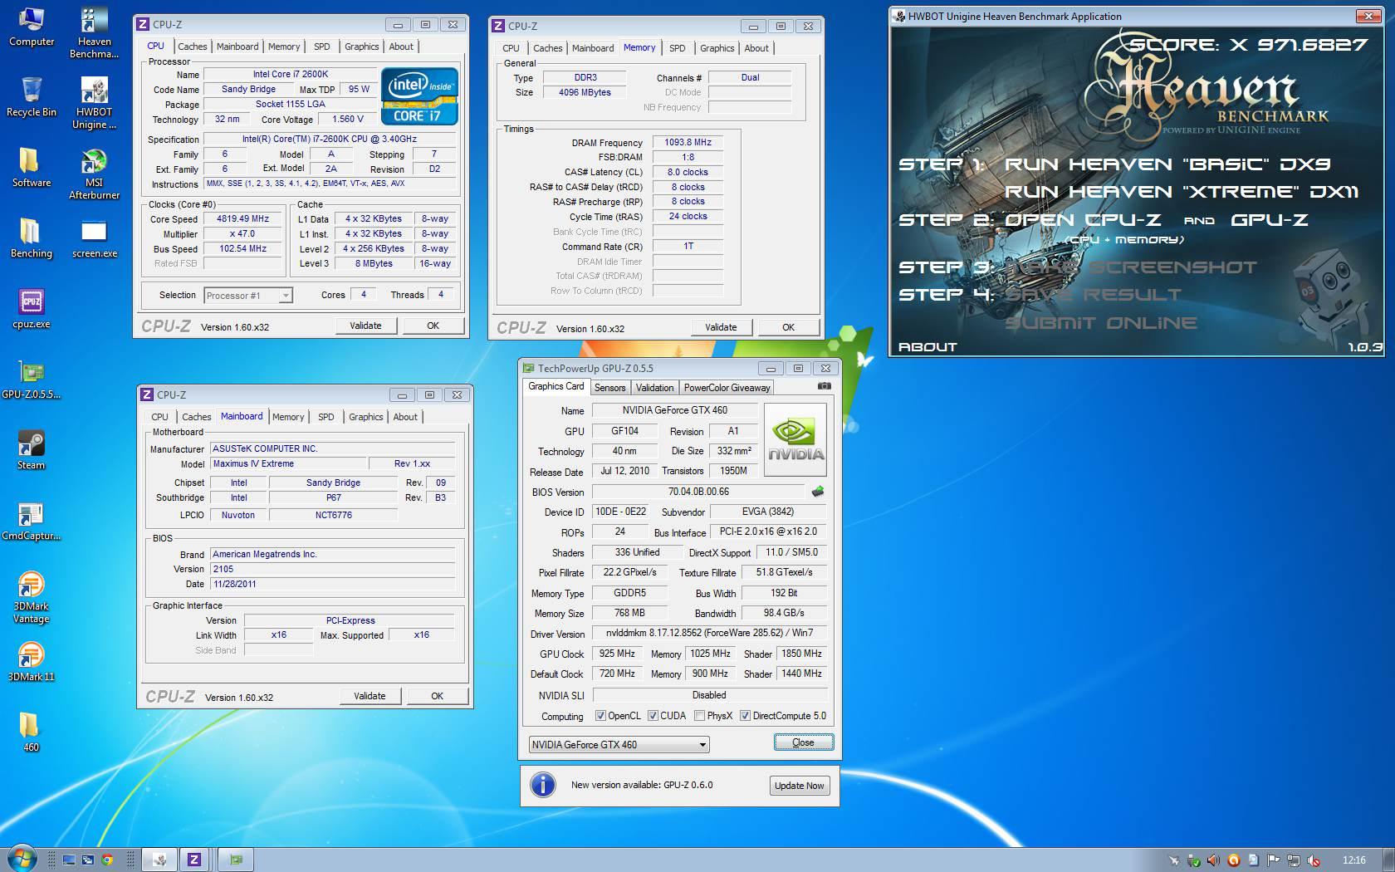Click the taskbar clock showing 12:16
This screenshot has height=872, width=1395.
[1353, 860]
